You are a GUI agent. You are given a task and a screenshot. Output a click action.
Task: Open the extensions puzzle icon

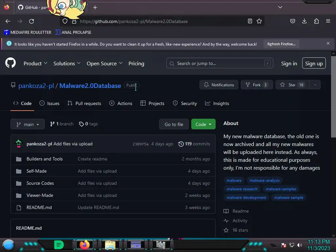pos(316,21)
